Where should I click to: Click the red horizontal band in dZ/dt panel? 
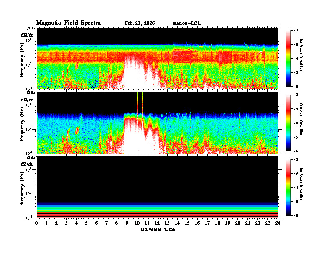pyautogui.click(x=157, y=215)
